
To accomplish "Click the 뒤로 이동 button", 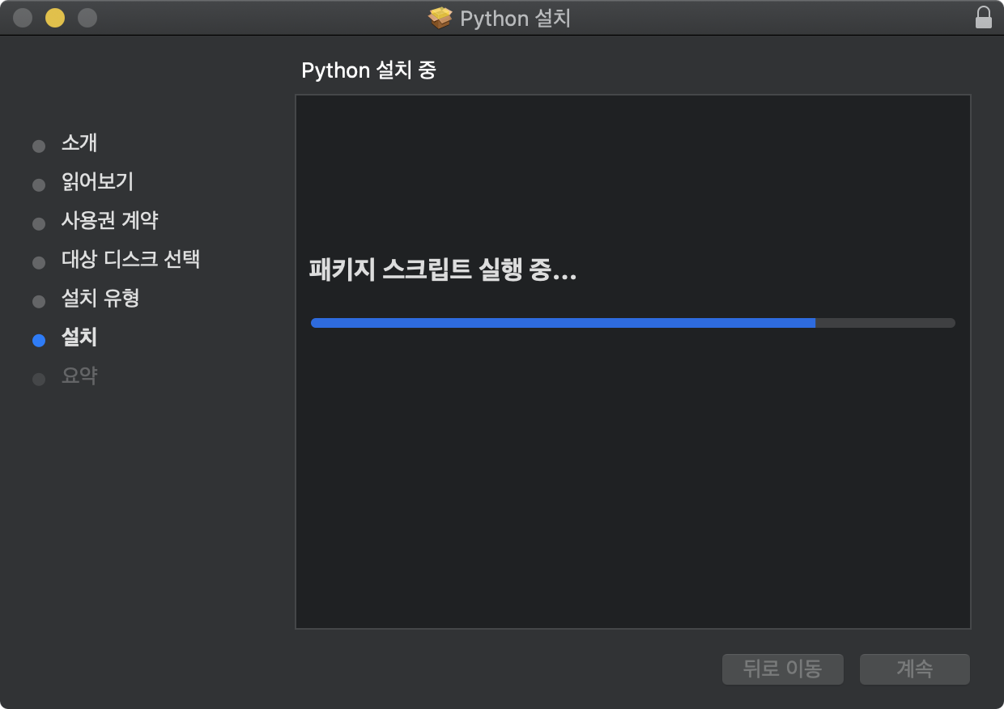I will point(783,669).
